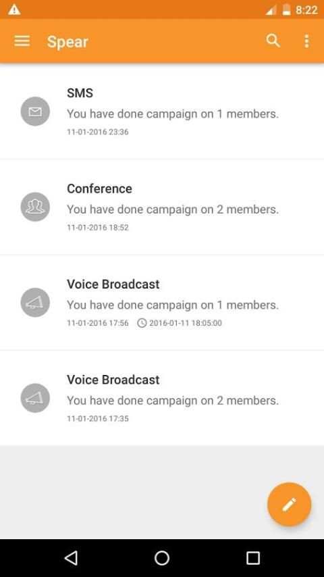Open the Voice Broadcast entry from 17:56
The image size is (324, 577).
tap(162, 303)
